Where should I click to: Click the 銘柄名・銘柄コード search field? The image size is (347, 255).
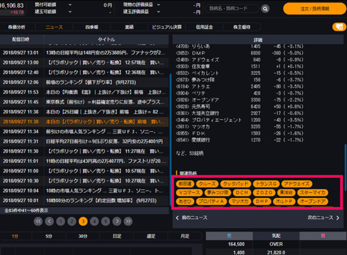coord(232,9)
